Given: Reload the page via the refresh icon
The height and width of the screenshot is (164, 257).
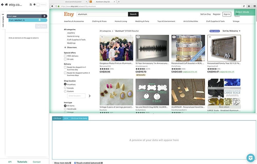Looking at the screenshot, I should coord(244,6).
